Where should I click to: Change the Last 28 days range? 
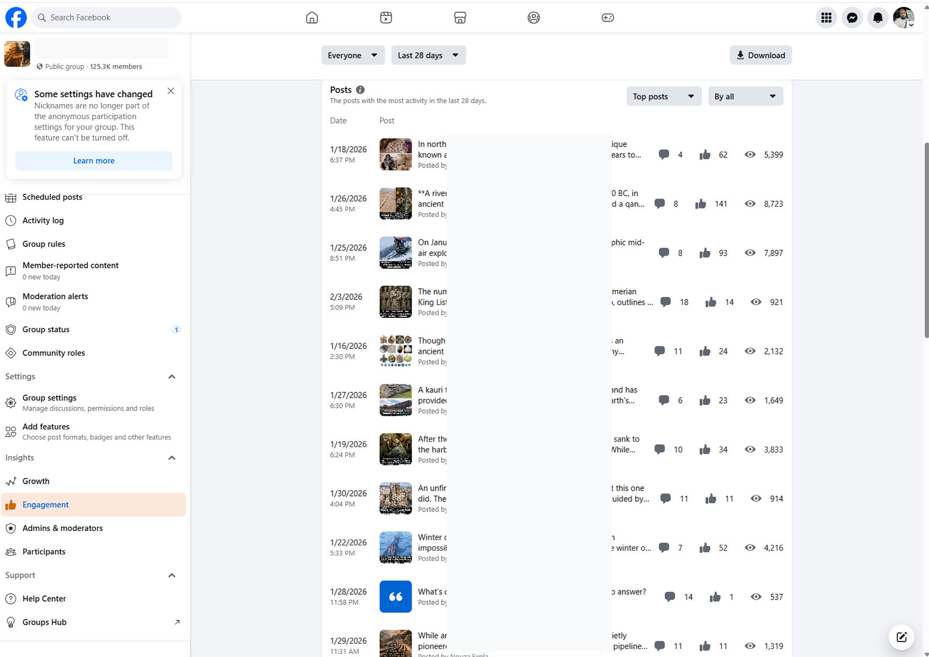pyautogui.click(x=428, y=55)
